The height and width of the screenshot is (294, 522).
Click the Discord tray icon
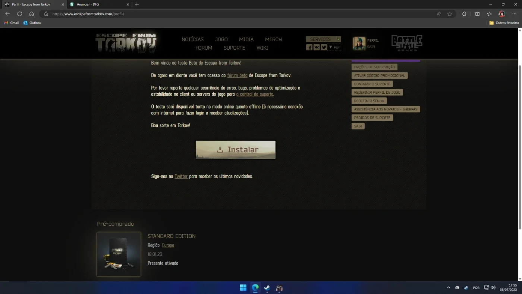[457, 288]
